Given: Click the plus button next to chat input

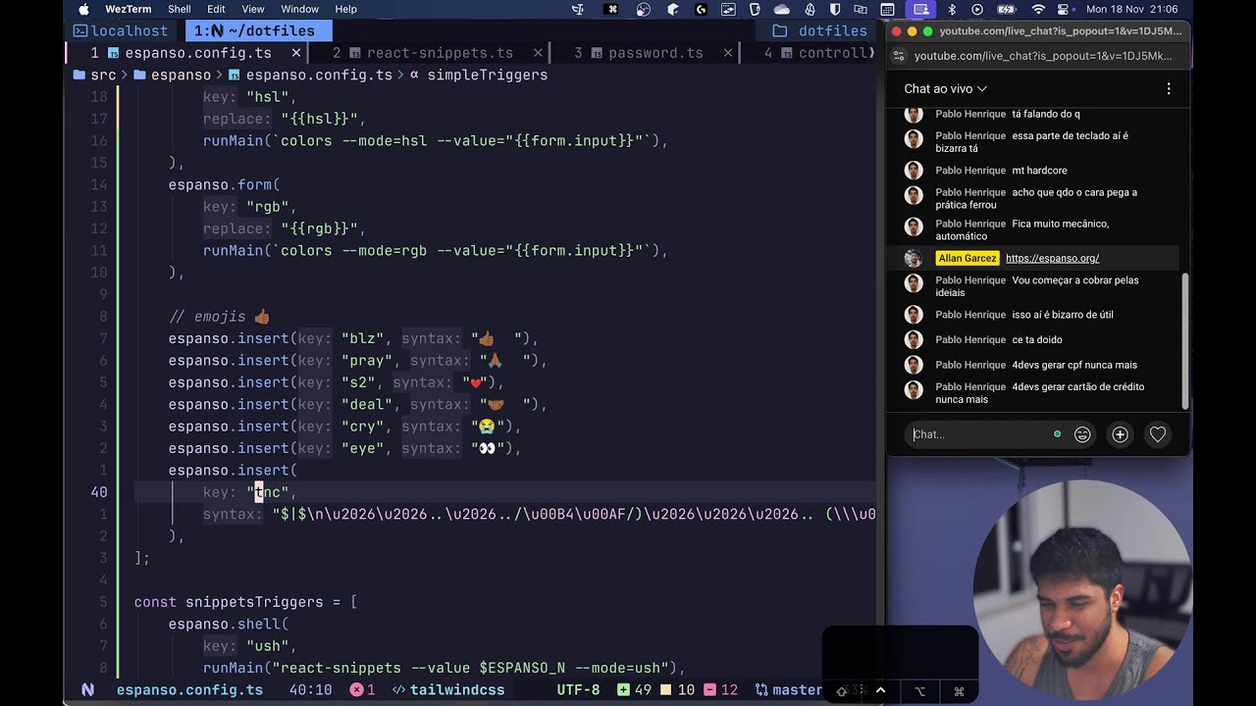Looking at the screenshot, I should click(1120, 434).
